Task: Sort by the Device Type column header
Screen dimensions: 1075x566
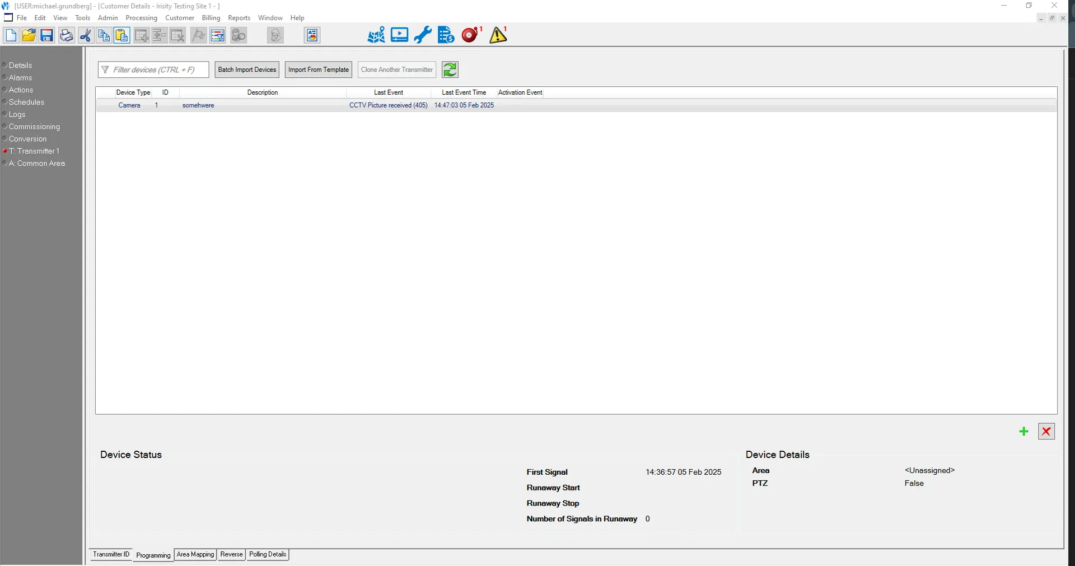Action: [133, 92]
